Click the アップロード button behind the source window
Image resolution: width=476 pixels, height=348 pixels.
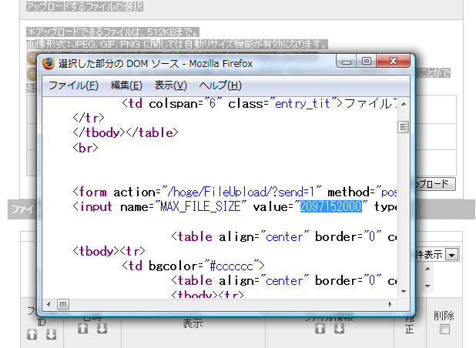[435, 184]
